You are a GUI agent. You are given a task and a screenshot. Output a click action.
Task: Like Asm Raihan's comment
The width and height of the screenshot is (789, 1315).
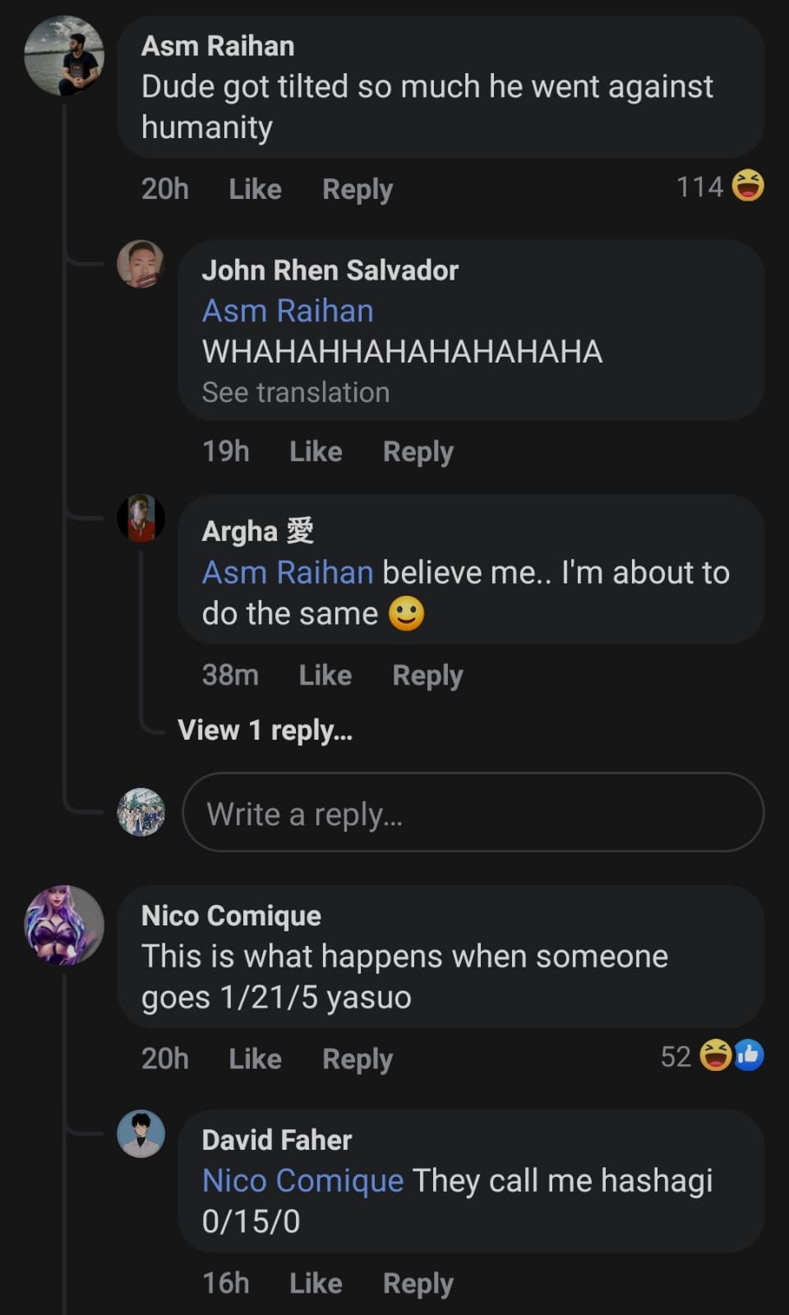(x=255, y=189)
